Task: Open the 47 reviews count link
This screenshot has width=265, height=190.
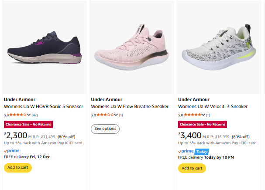Action: coord(34,115)
